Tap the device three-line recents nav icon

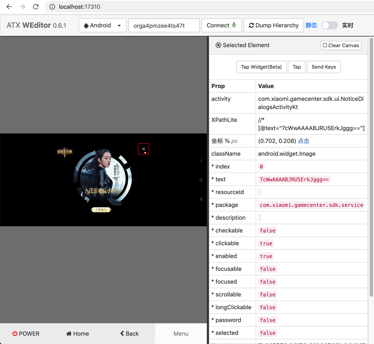coord(201,199)
